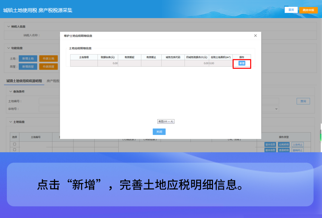Viewport: 322px width, 218px height.
Task: Click the 新增土地 button
Action: tap(28, 59)
